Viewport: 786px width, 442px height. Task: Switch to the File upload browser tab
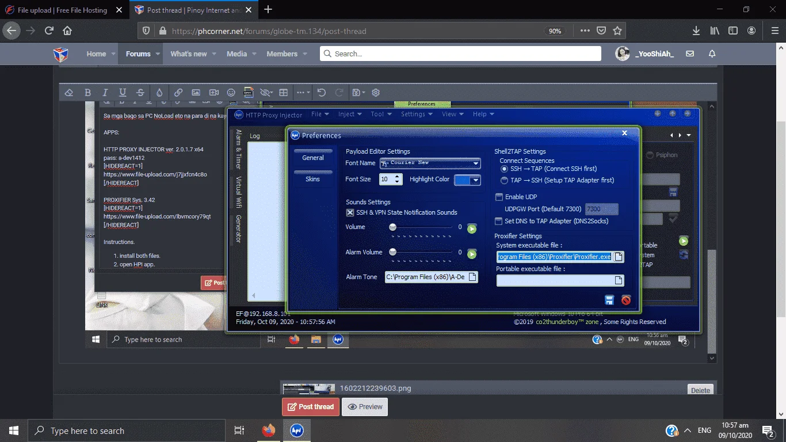pos(64,10)
